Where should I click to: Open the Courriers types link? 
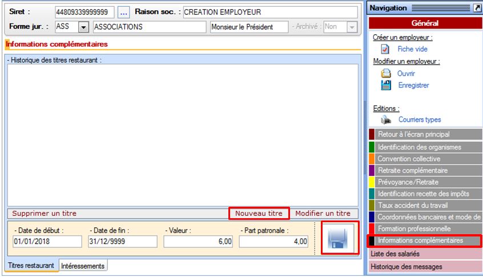click(x=420, y=119)
